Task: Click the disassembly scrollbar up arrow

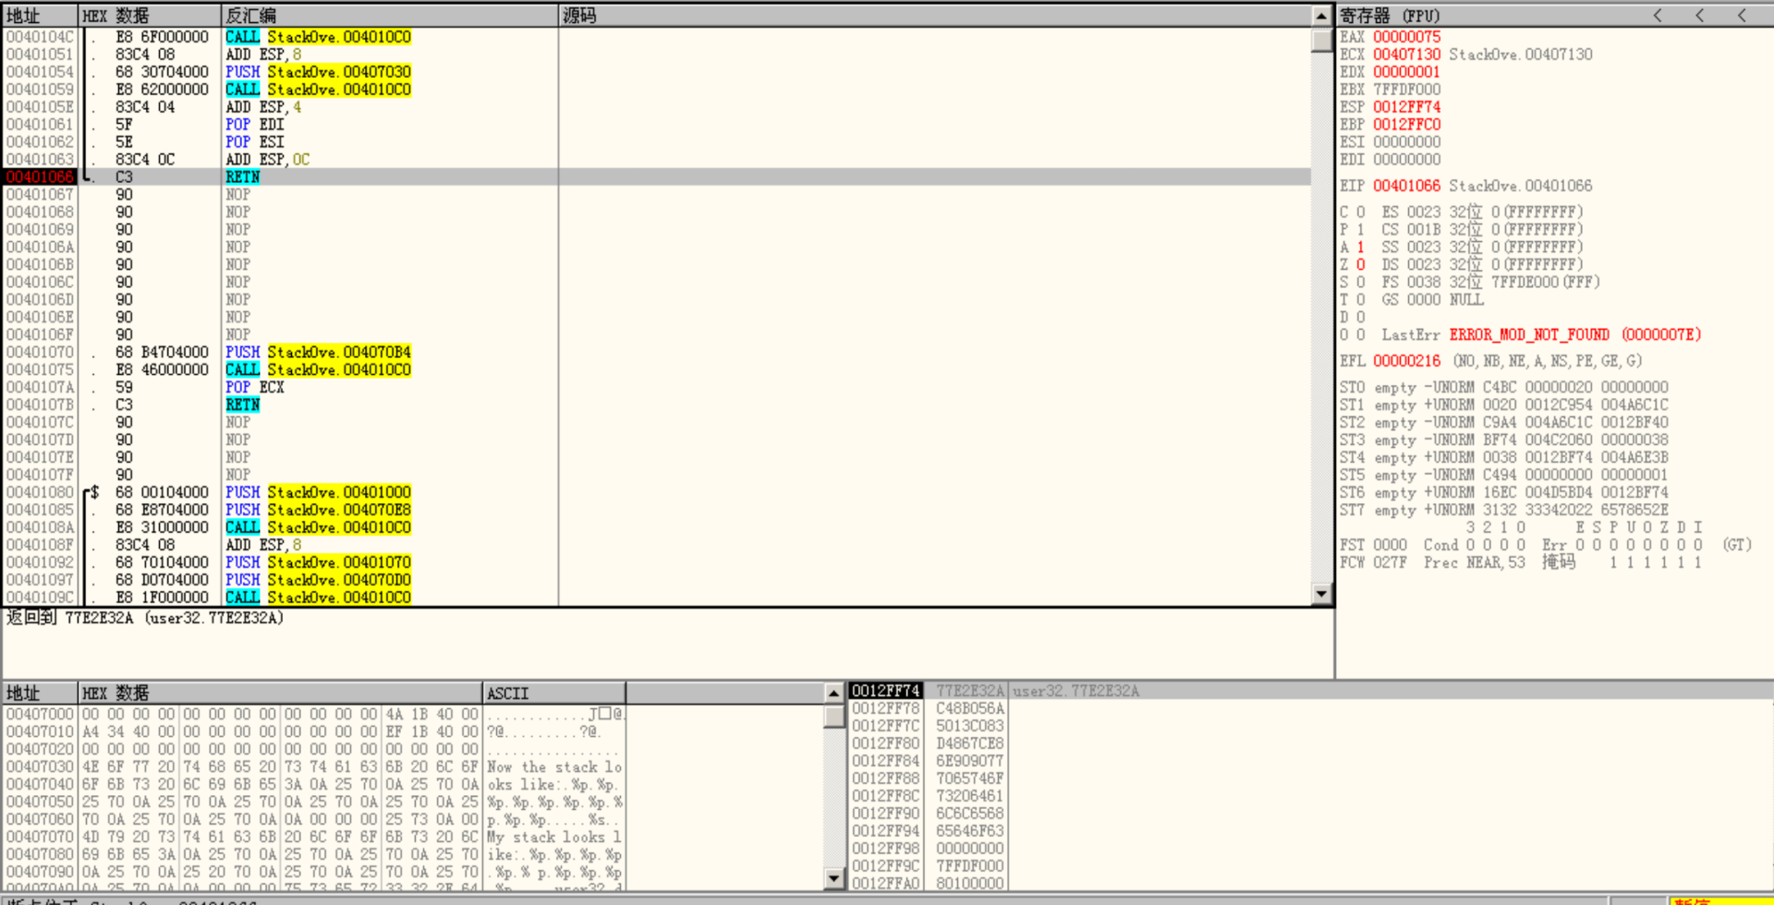Action: [x=1321, y=16]
